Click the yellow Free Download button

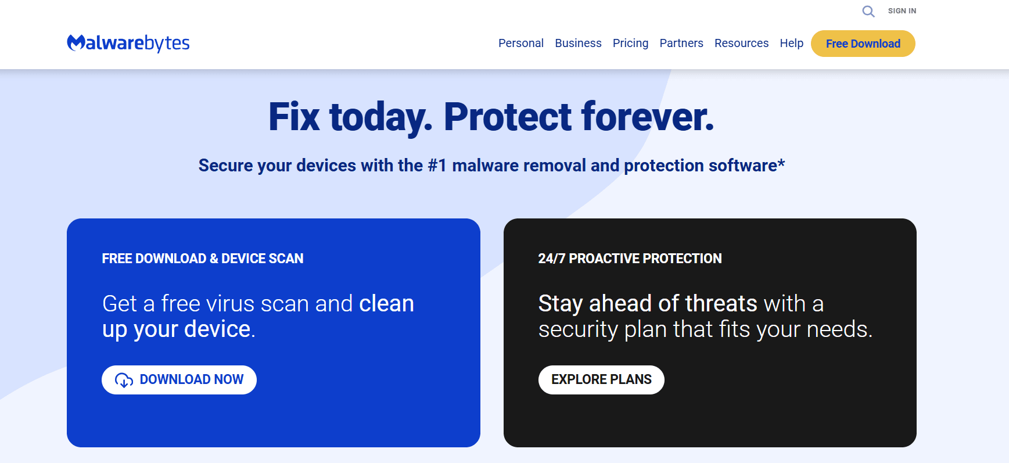[x=863, y=43]
